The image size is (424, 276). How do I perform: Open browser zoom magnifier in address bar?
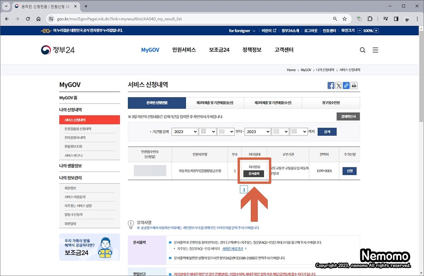point(335,19)
